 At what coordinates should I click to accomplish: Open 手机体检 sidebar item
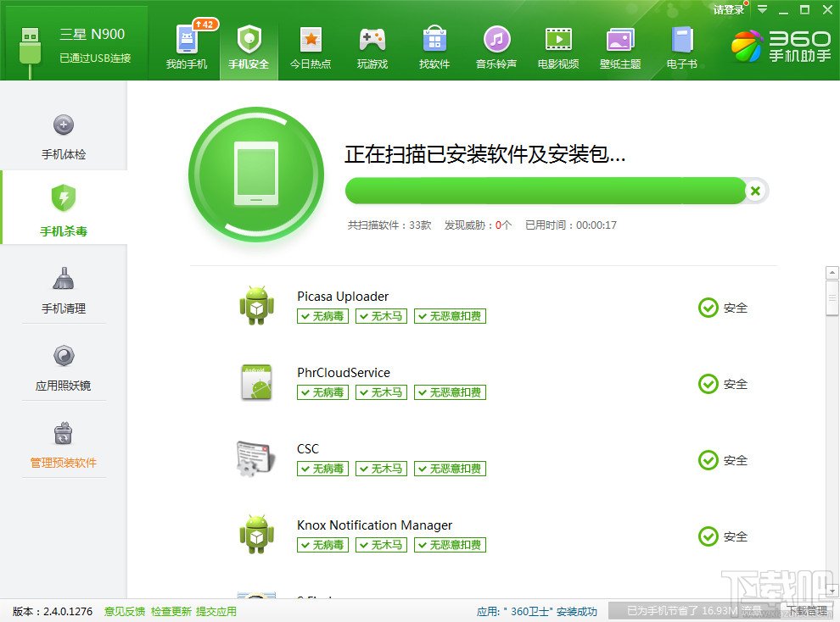64,137
